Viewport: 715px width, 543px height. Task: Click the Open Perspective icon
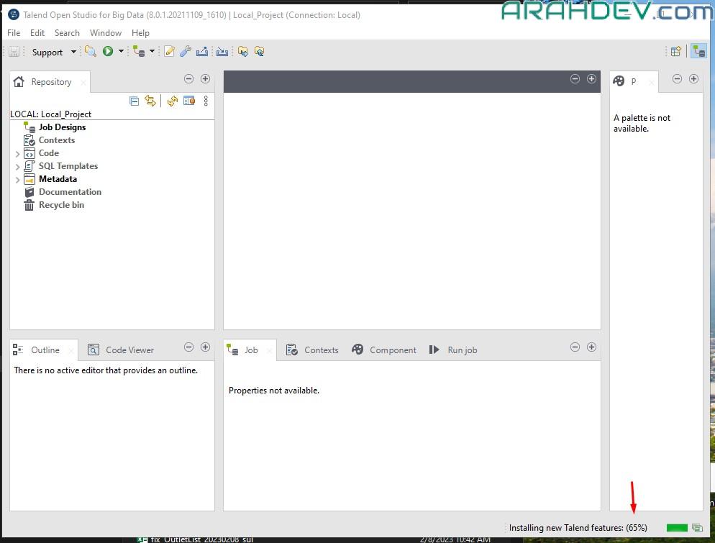click(x=675, y=51)
